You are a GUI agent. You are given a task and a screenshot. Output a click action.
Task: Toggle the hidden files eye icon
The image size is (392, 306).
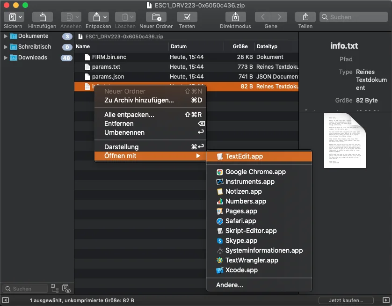(66, 288)
